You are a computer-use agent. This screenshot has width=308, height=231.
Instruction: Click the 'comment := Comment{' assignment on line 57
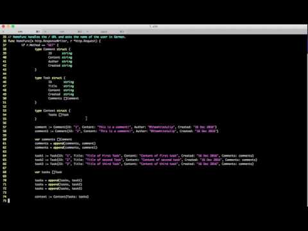click(126, 127)
